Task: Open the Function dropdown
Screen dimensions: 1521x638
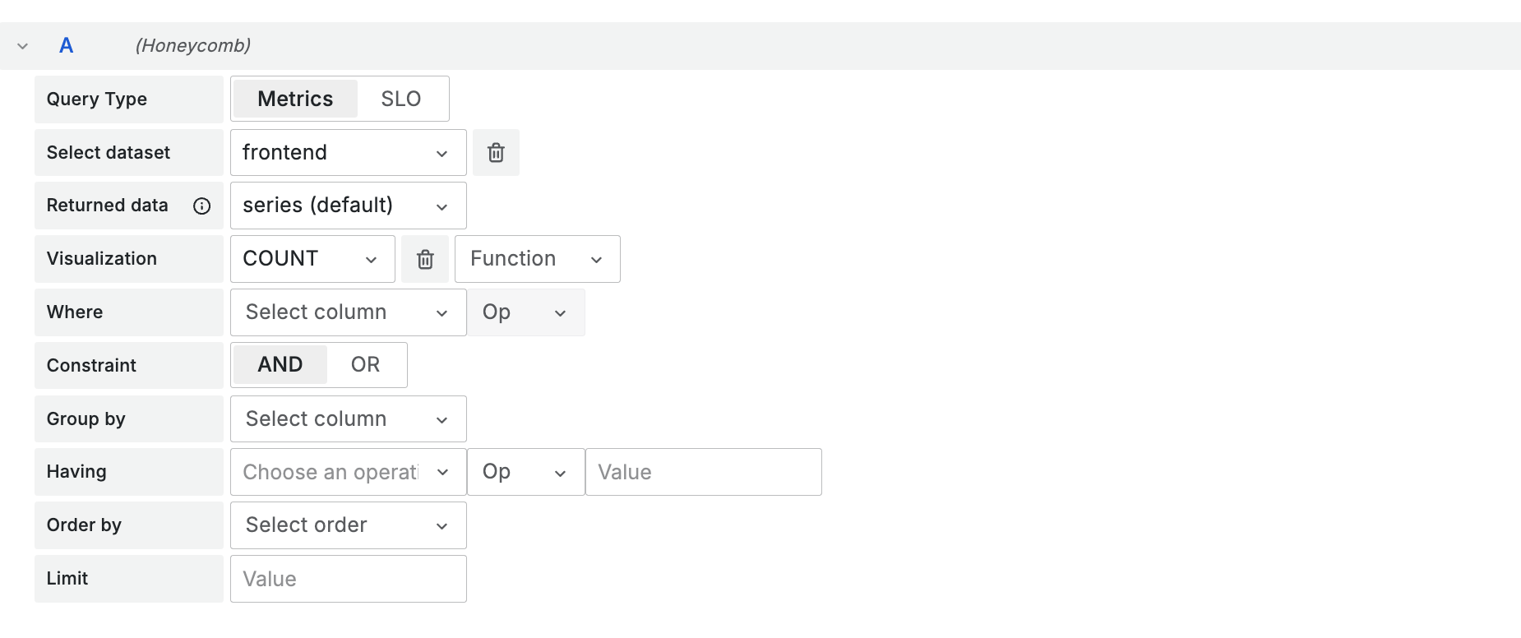Action: click(537, 259)
